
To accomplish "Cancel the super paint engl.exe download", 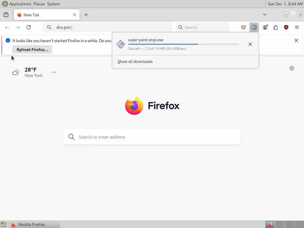I will click(x=250, y=44).
